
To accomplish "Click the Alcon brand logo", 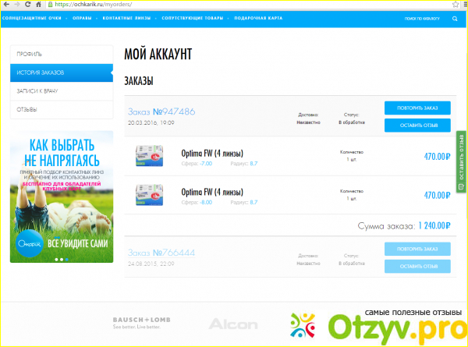I will [x=234, y=323].
